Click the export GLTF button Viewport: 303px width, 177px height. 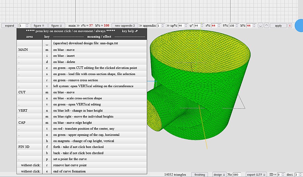[x=256, y=175]
